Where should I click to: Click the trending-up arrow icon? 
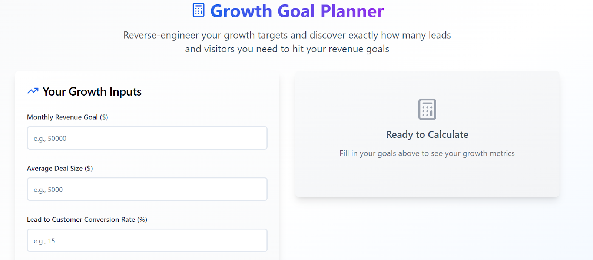tap(33, 91)
